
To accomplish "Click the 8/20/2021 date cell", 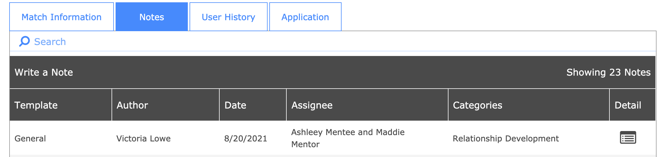I will click(246, 139).
